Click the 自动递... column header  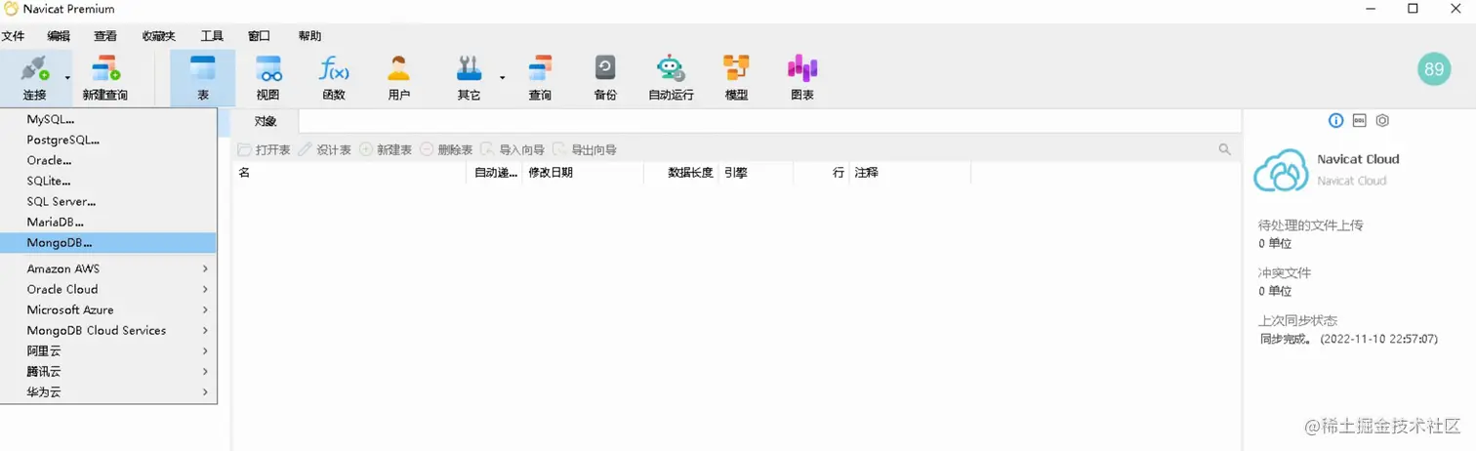495,172
